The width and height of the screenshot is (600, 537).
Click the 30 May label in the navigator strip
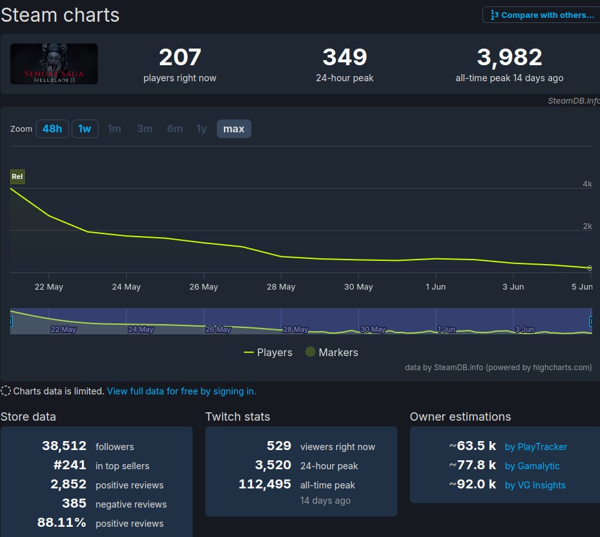[x=373, y=329]
